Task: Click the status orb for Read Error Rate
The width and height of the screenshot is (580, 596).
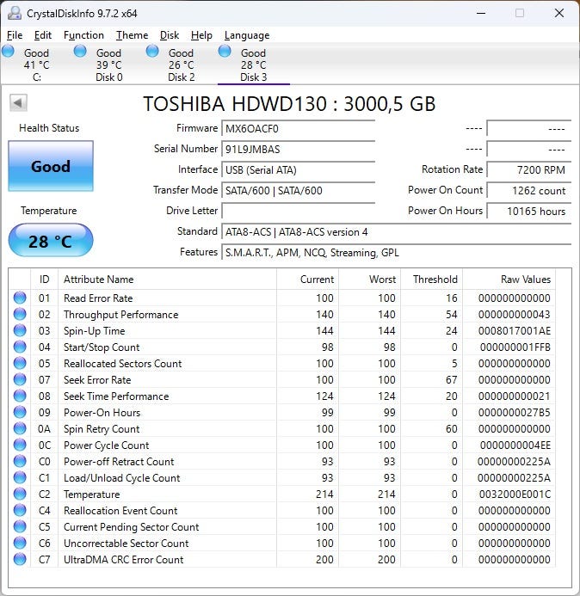Action: [x=20, y=298]
